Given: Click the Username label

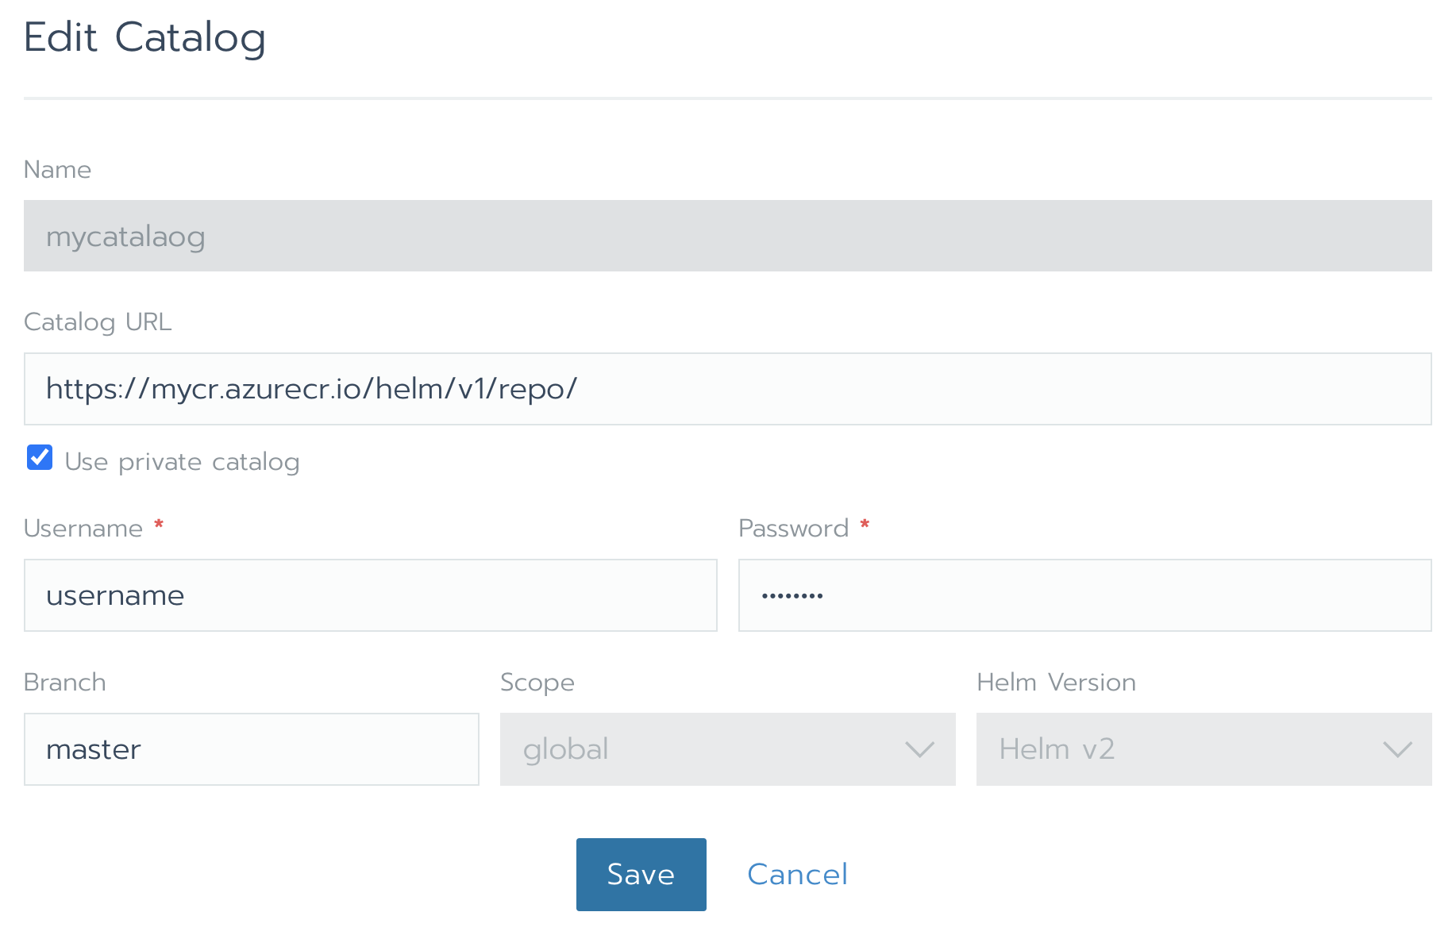Looking at the screenshot, I should (83, 529).
